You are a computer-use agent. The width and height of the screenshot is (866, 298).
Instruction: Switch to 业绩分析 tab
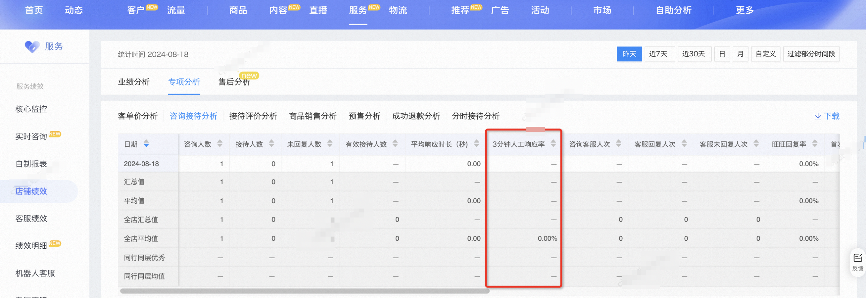[134, 82]
